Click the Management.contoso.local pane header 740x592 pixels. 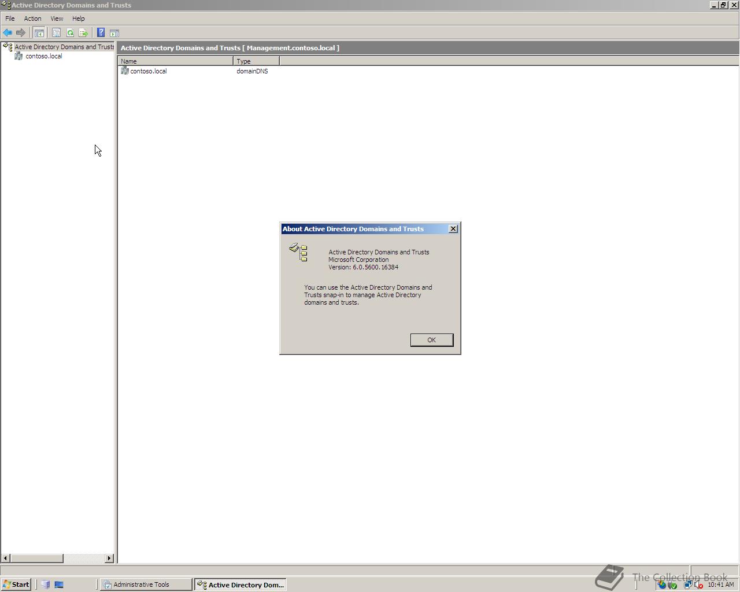tap(428, 48)
